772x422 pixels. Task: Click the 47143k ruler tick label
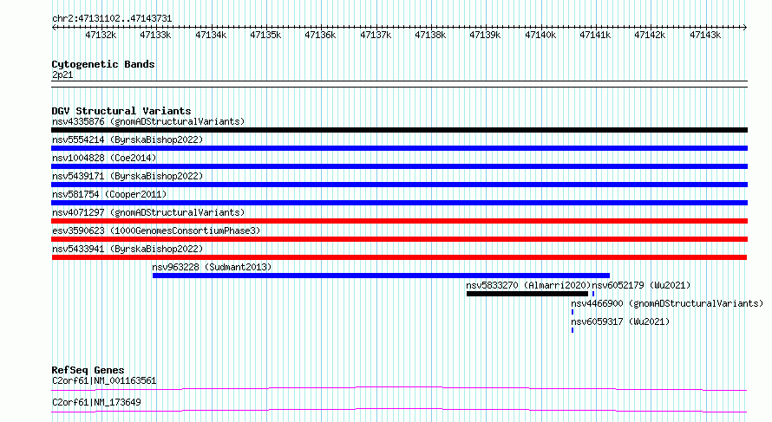705,35
